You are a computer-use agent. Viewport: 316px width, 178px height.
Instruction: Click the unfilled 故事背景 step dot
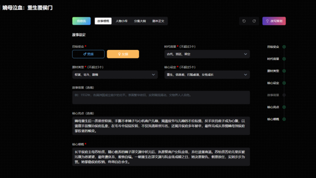[284, 95]
